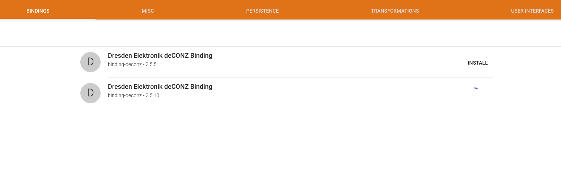Click the blank filter area above the list

(x=280, y=33)
